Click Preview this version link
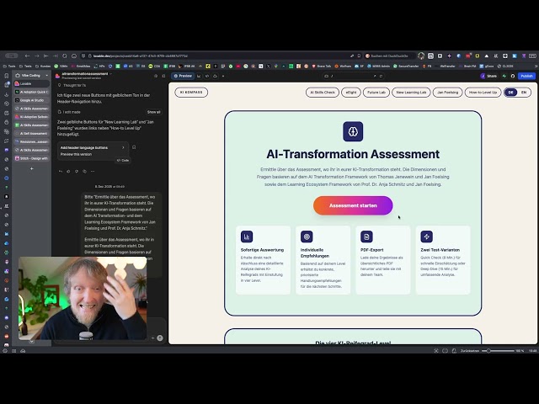The height and width of the screenshot is (404, 539). [x=76, y=154]
